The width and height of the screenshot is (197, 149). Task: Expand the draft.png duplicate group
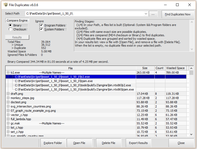pyautogui.click(x=8, y=94)
